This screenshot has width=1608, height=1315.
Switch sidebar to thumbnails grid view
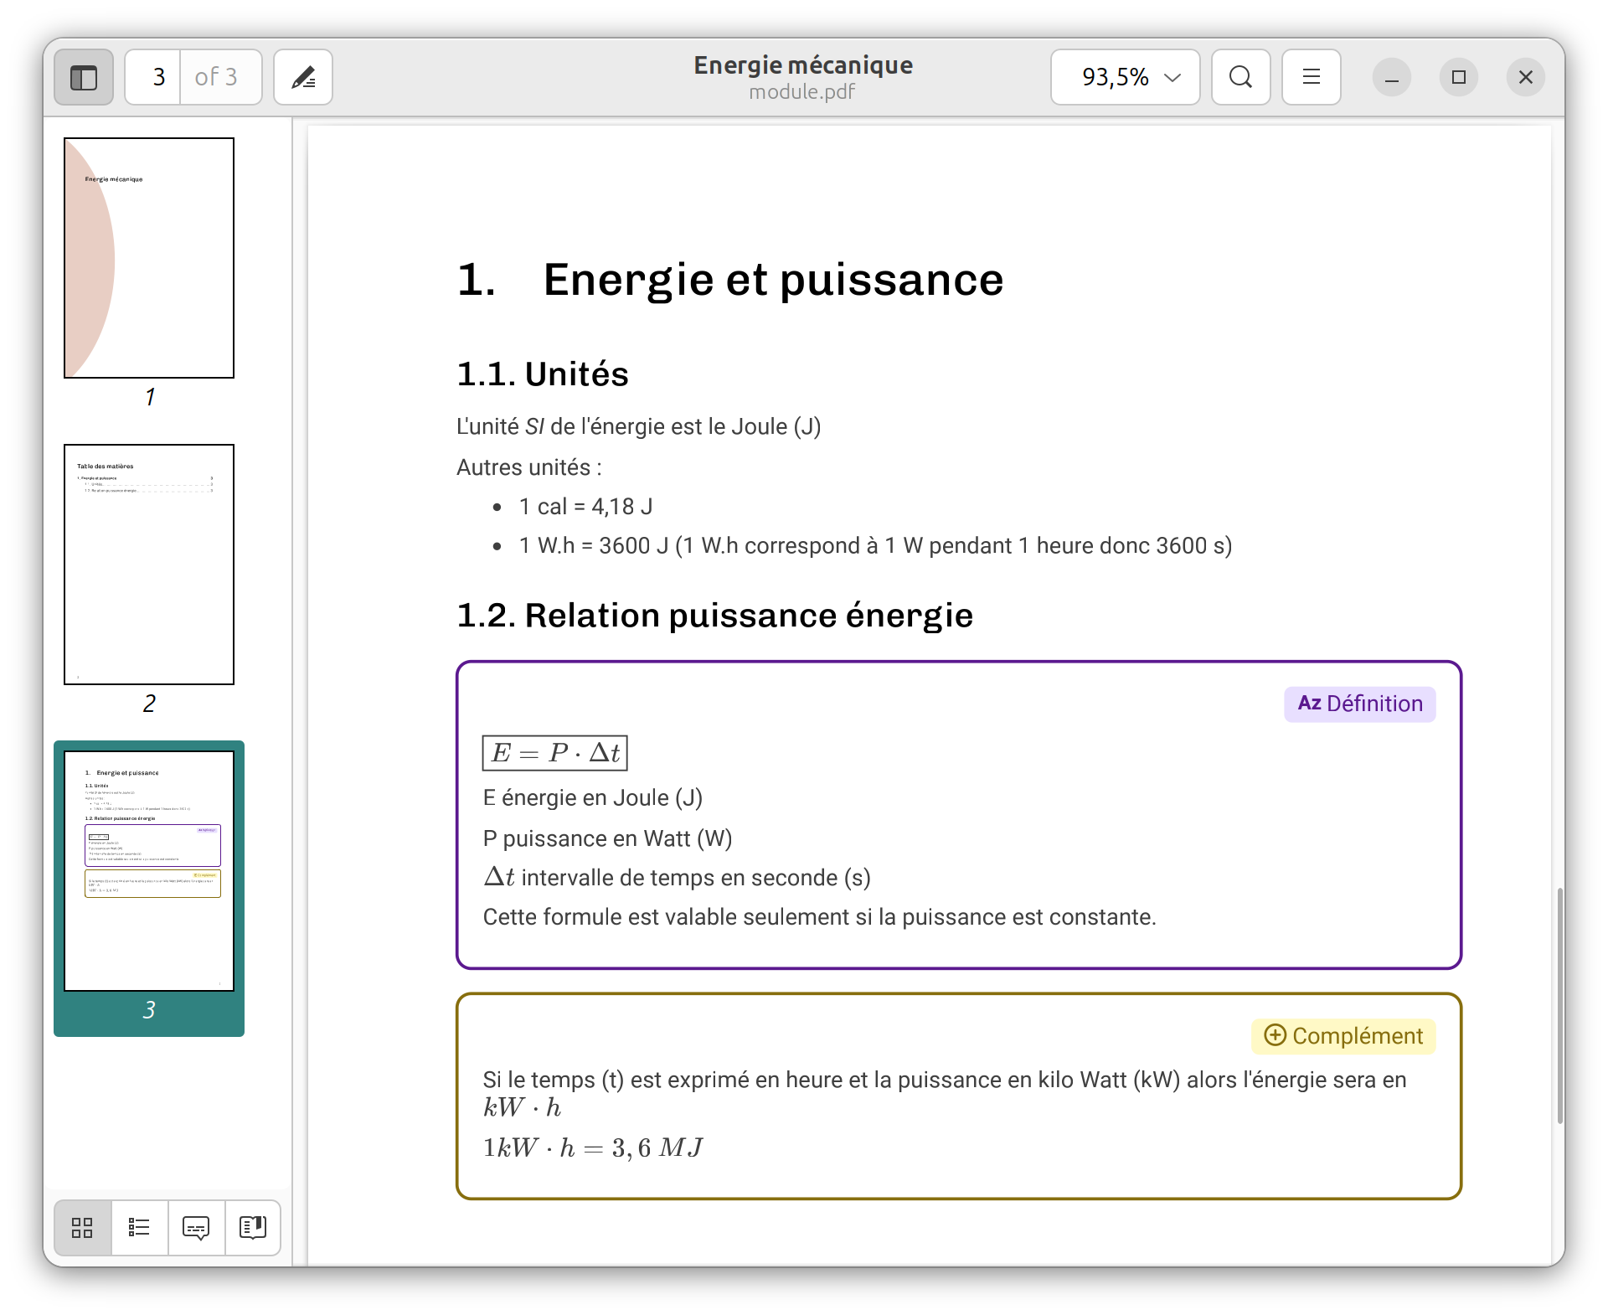(82, 1228)
